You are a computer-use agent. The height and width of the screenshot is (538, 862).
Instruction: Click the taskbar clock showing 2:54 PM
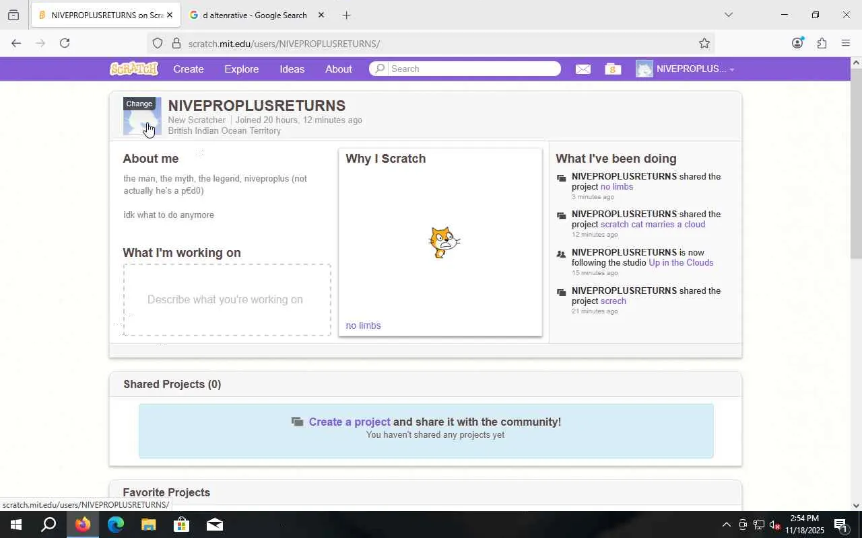(x=804, y=525)
